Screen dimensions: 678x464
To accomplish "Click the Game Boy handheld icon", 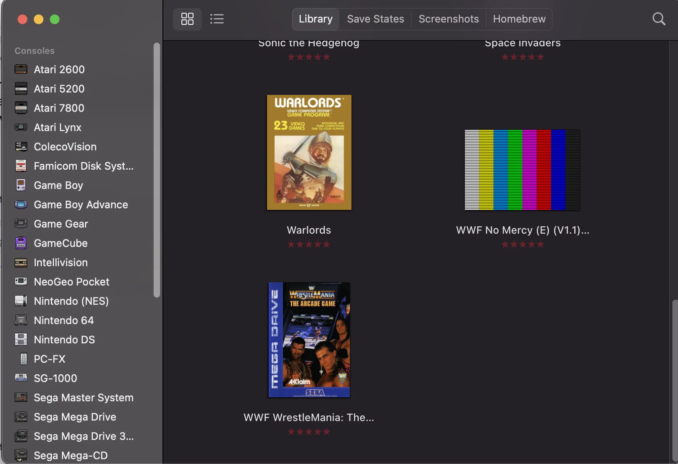I will tap(21, 185).
